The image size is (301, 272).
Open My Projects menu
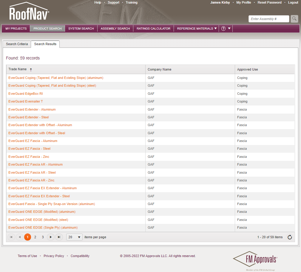pos(16,28)
